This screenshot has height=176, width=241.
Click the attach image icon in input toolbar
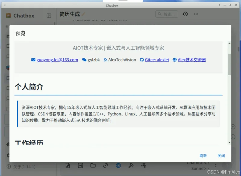[x=80, y=165]
